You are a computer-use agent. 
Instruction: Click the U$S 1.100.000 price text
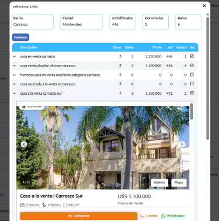(134, 196)
